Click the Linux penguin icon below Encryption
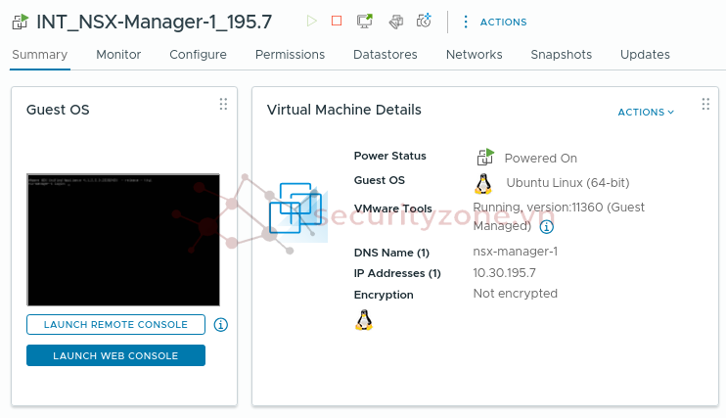Image resolution: width=726 pixels, height=418 pixels. pos(364,320)
